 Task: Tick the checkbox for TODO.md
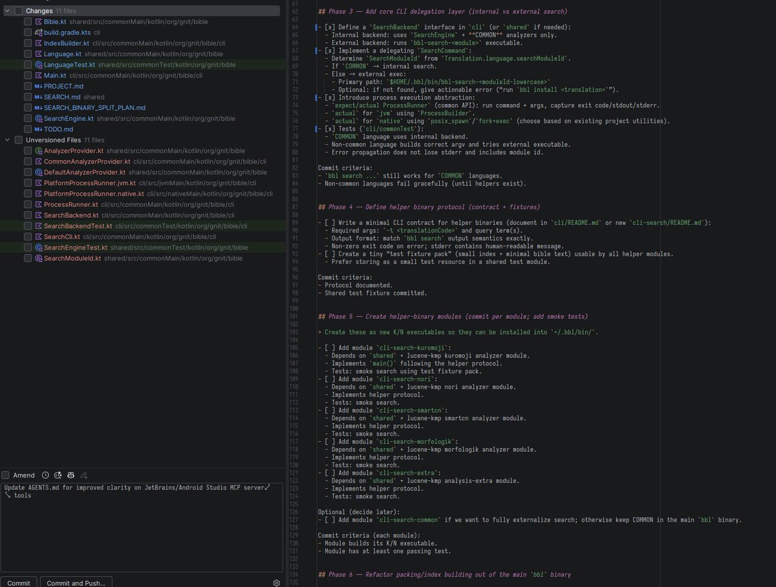28,129
